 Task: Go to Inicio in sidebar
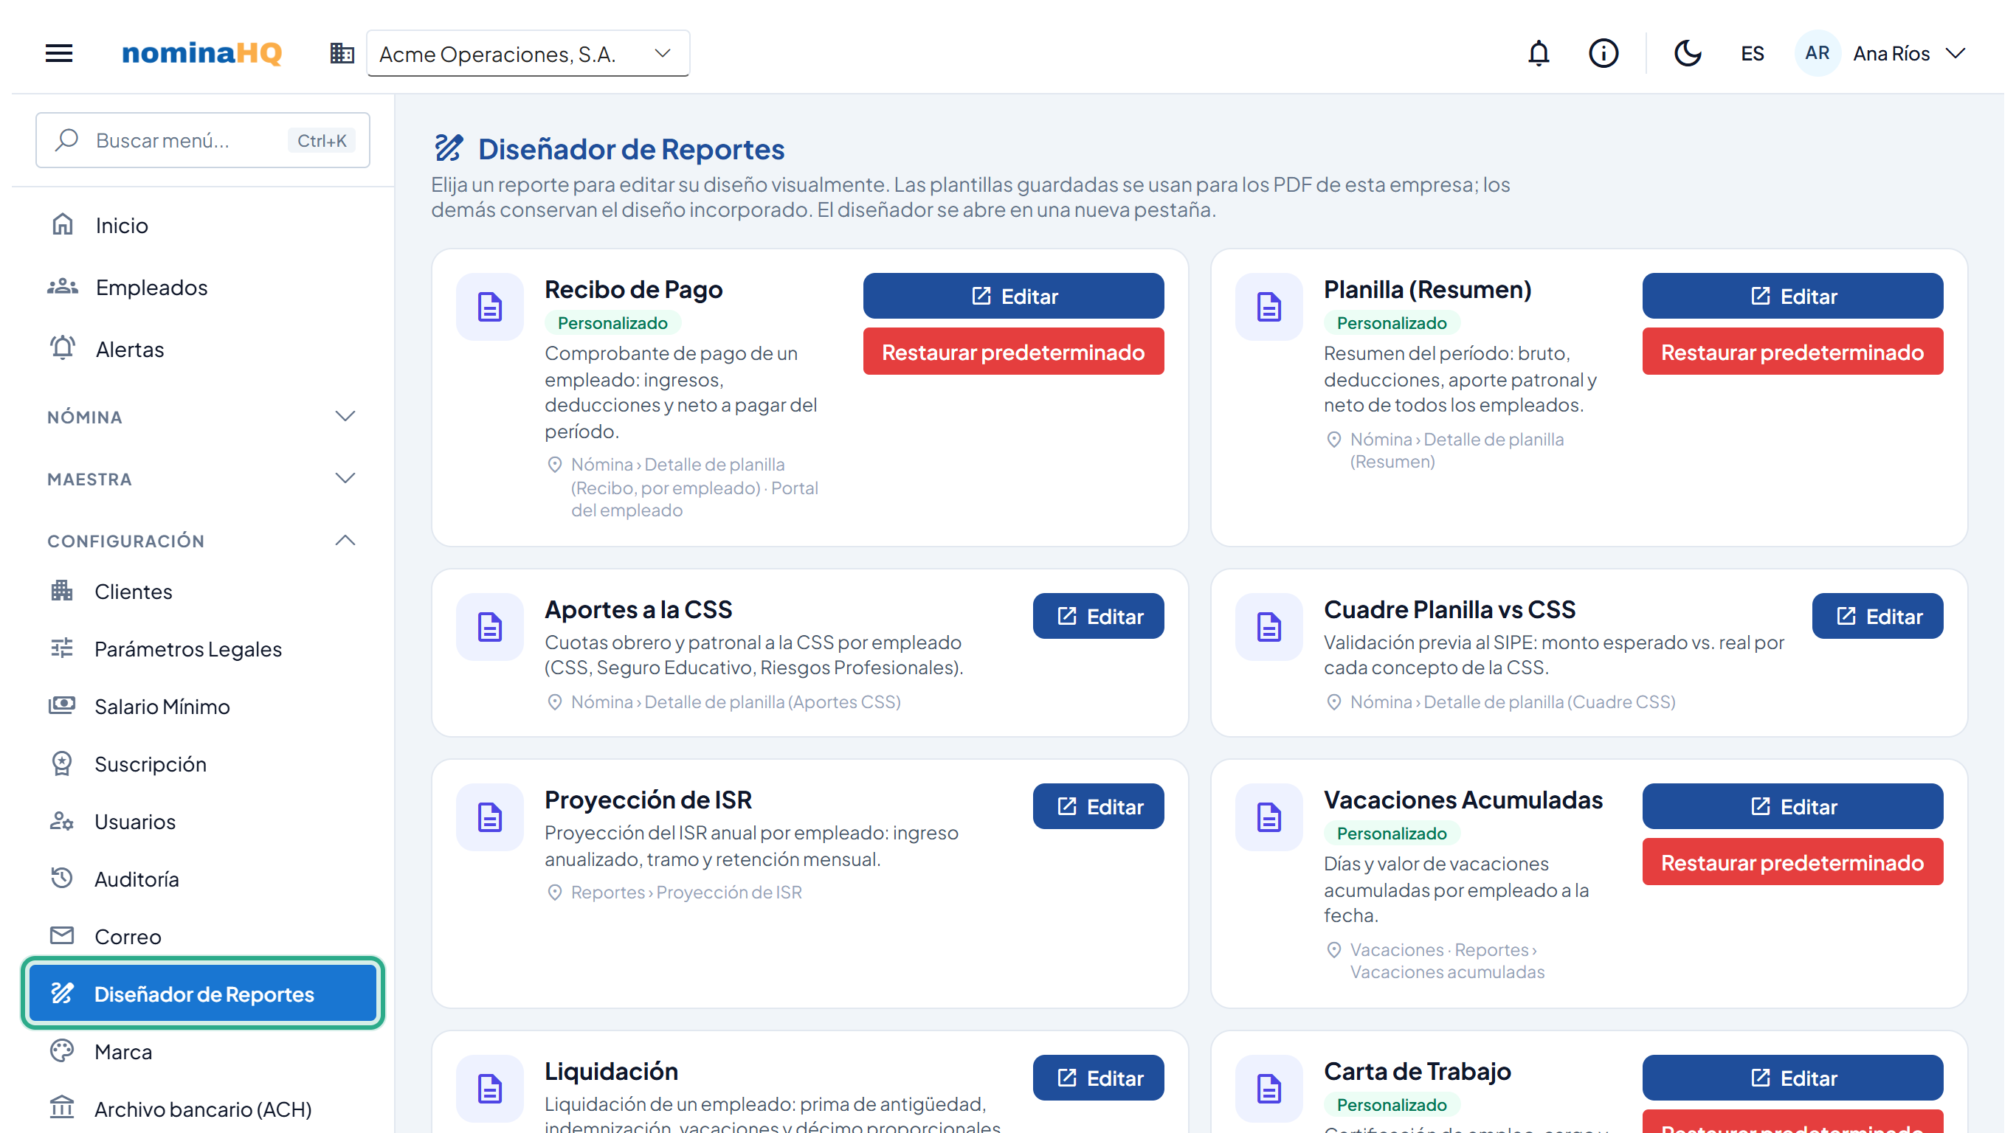click(x=203, y=226)
